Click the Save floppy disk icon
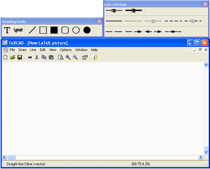The width and height of the screenshot is (210, 169). pos(20,57)
